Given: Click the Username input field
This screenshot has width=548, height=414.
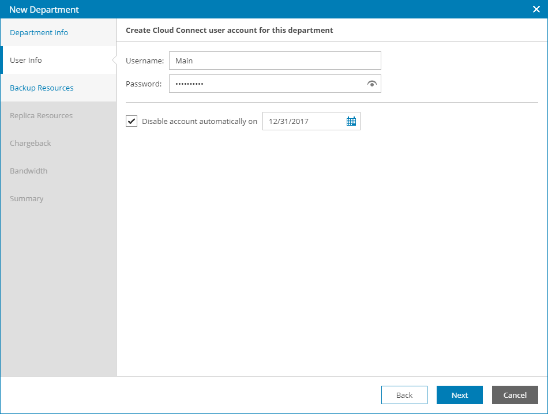Looking at the screenshot, I should (x=275, y=61).
